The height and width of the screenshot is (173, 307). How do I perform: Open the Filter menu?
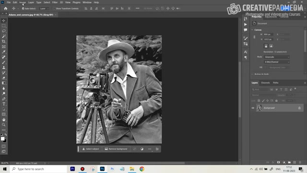(x=55, y=2)
